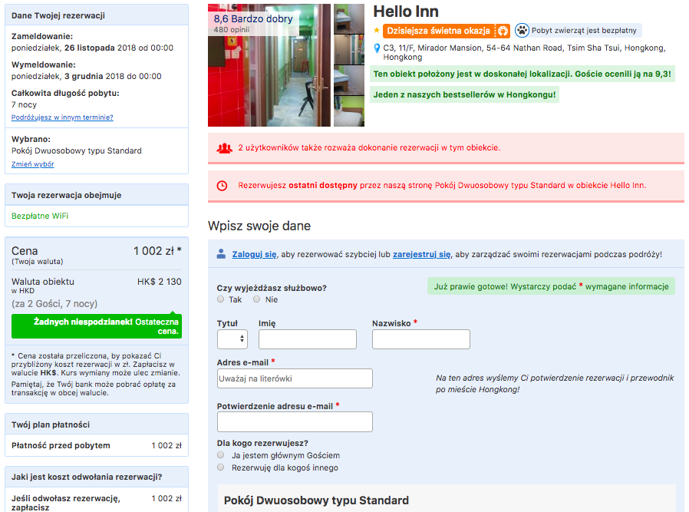Image resolution: width=689 pixels, height=512 pixels.
Task: Click the '8,6 Bardzo dobry' rating score
Action: click(253, 19)
